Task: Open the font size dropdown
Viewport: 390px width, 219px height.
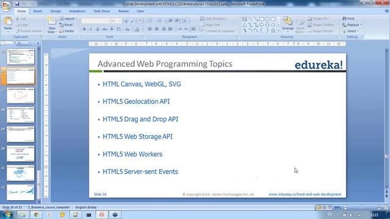Action: click(116, 21)
